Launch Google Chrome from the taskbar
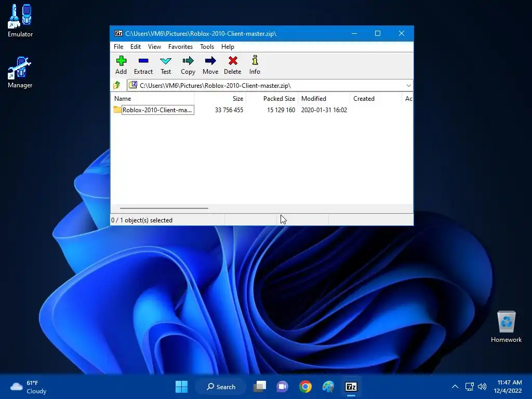This screenshot has height=399, width=532. [x=305, y=387]
